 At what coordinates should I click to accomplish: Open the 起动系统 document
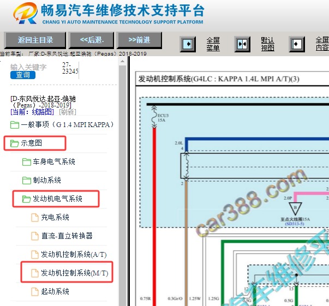[55, 291]
